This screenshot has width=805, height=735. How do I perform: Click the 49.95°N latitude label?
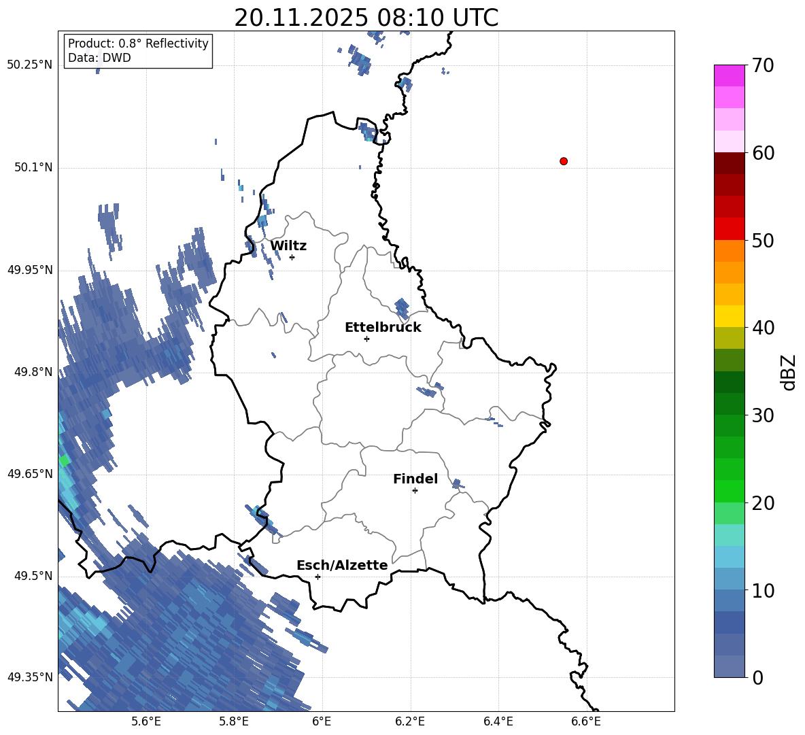[x=30, y=270]
